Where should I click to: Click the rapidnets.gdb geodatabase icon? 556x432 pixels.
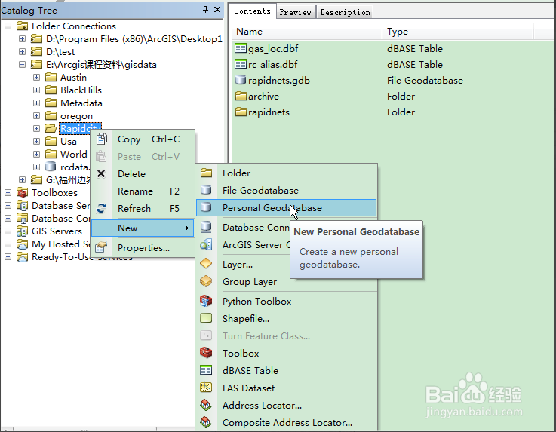click(241, 80)
